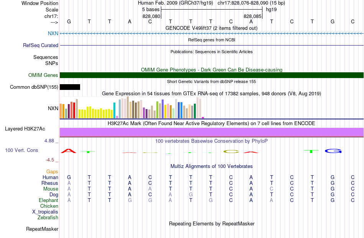Click the chr17: label beside the ruler
364x238 pixels.
51,16
